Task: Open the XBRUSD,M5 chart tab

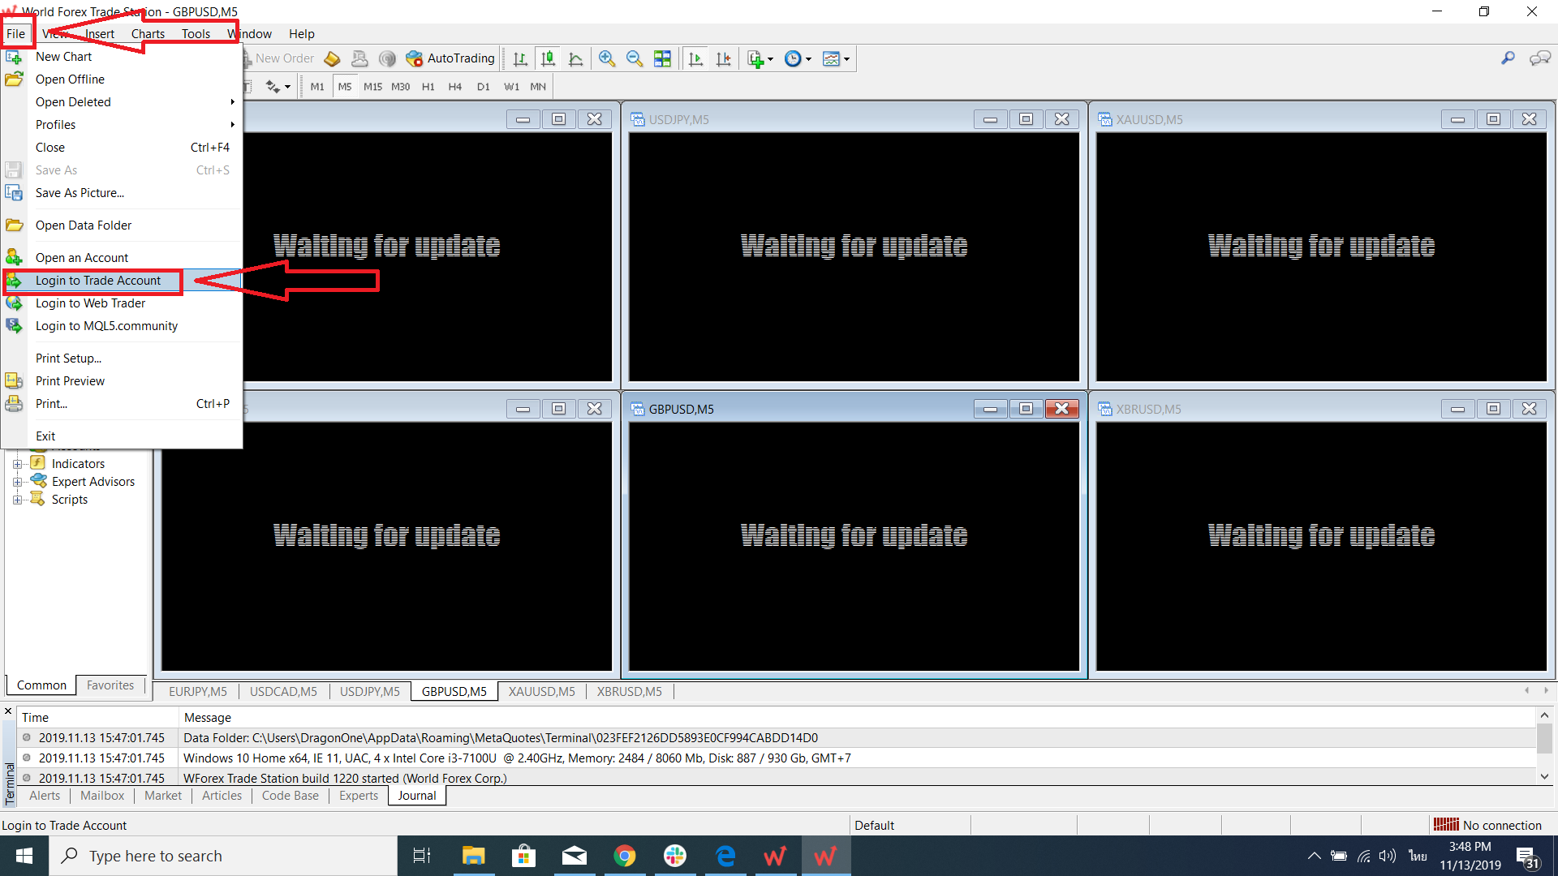Action: click(x=630, y=692)
